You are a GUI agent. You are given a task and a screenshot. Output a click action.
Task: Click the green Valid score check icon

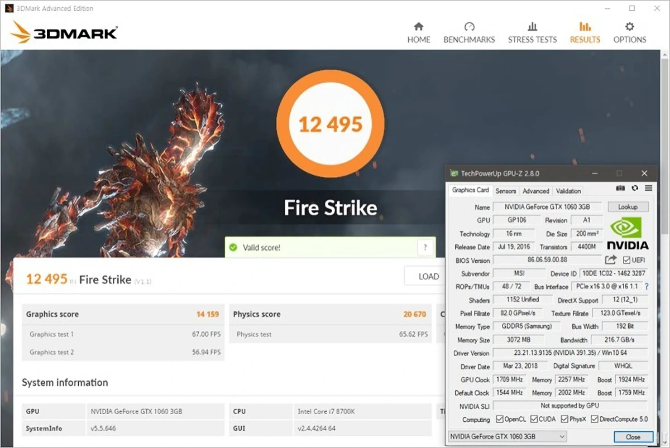click(233, 247)
